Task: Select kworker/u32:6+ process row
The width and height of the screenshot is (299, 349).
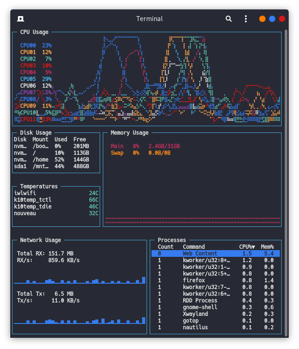Action: tap(215, 294)
